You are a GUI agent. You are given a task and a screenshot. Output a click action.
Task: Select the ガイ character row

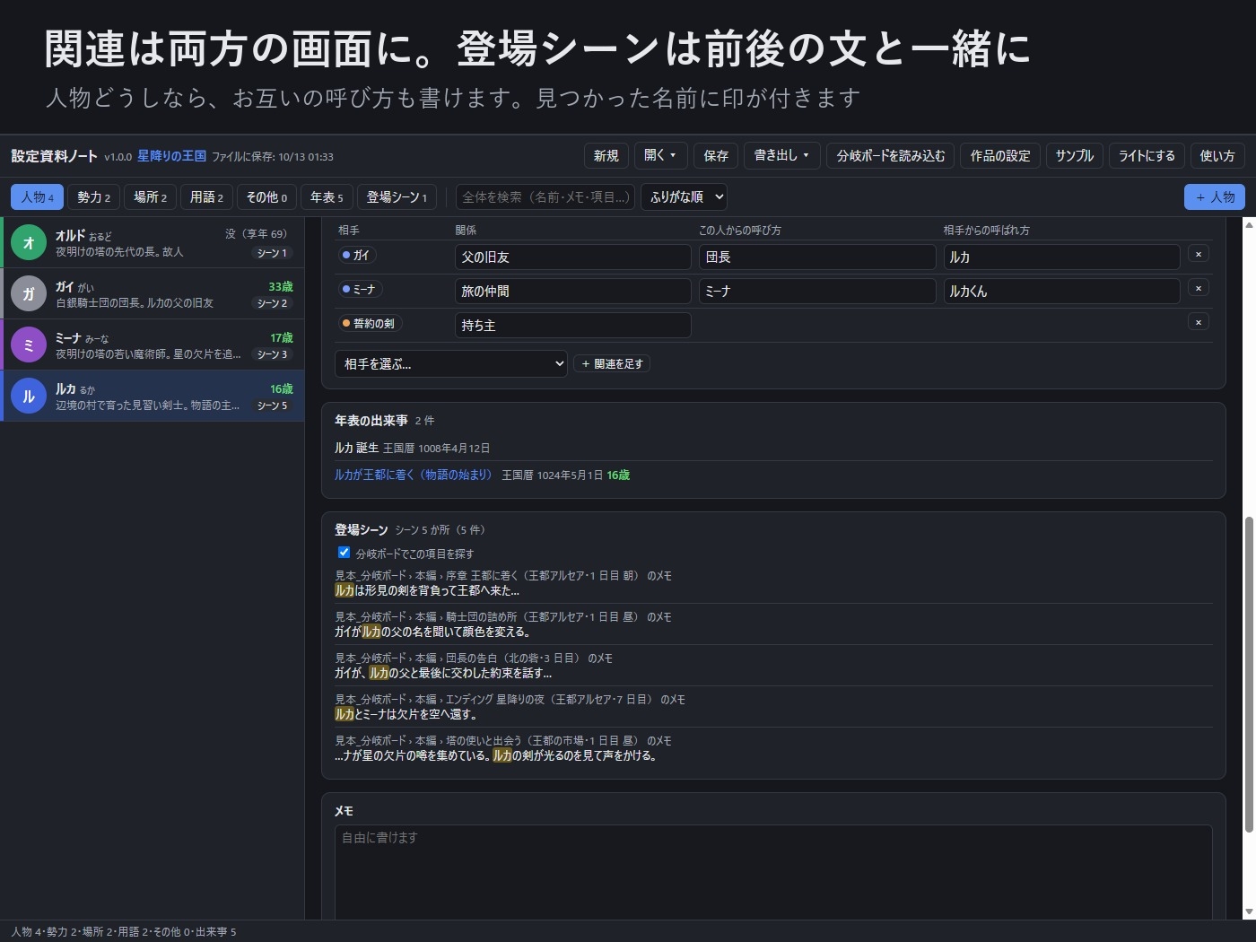[x=153, y=293]
